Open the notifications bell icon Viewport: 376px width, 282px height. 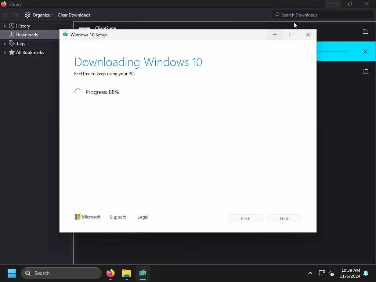(366, 273)
